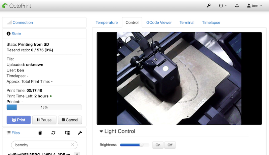This screenshot has width=269, height=155.
Task: Open file list options wrench
Action: pos(80,133)
